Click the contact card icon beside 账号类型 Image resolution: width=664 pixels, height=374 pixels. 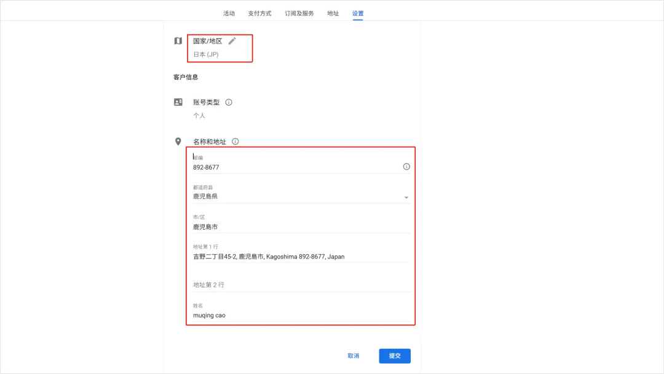[177, 102]
